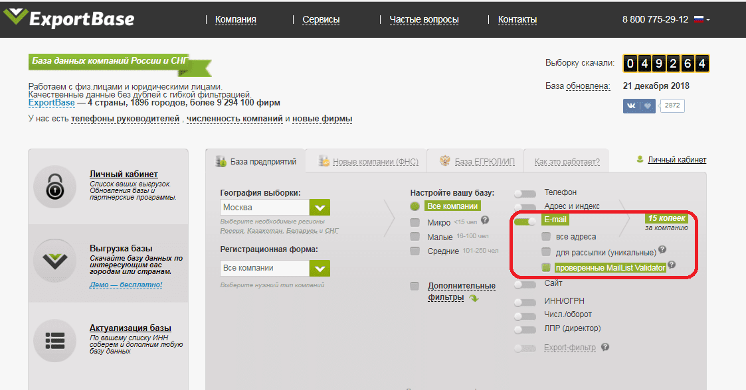Click help icon for MailList Validator

(672, 265)
